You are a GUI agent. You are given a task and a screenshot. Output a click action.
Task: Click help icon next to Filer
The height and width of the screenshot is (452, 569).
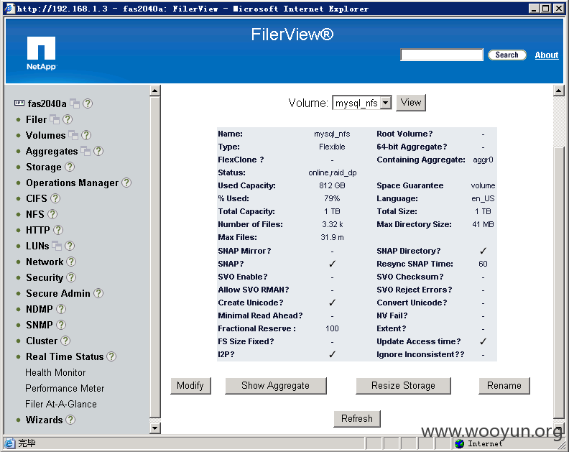68,119
